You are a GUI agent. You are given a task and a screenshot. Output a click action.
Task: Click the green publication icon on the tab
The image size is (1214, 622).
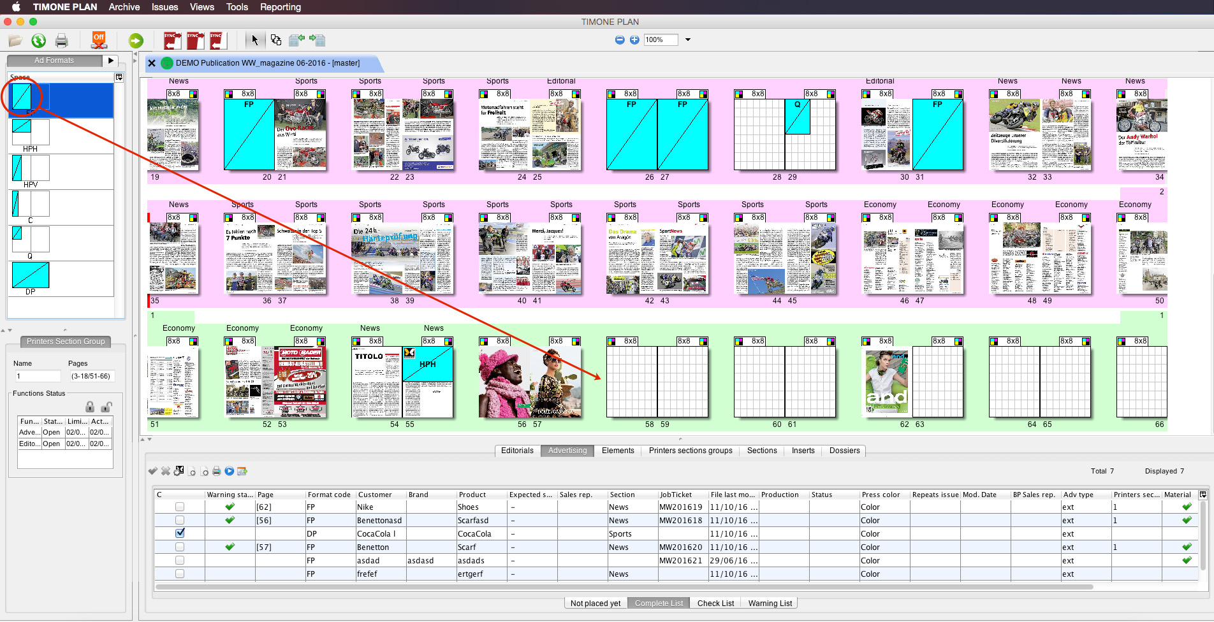(167, 63)
